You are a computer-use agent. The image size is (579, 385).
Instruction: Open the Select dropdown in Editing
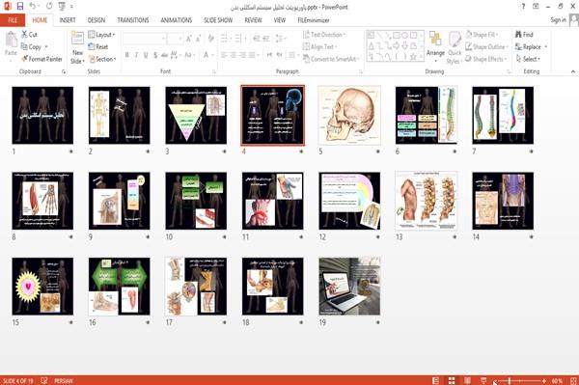529,59
